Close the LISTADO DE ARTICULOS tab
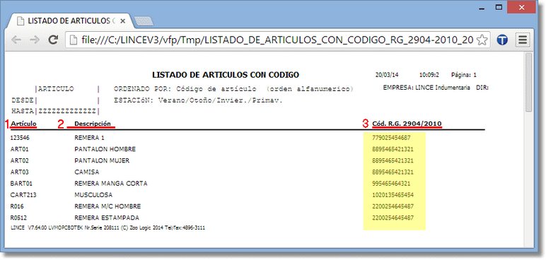 [122, 21]
